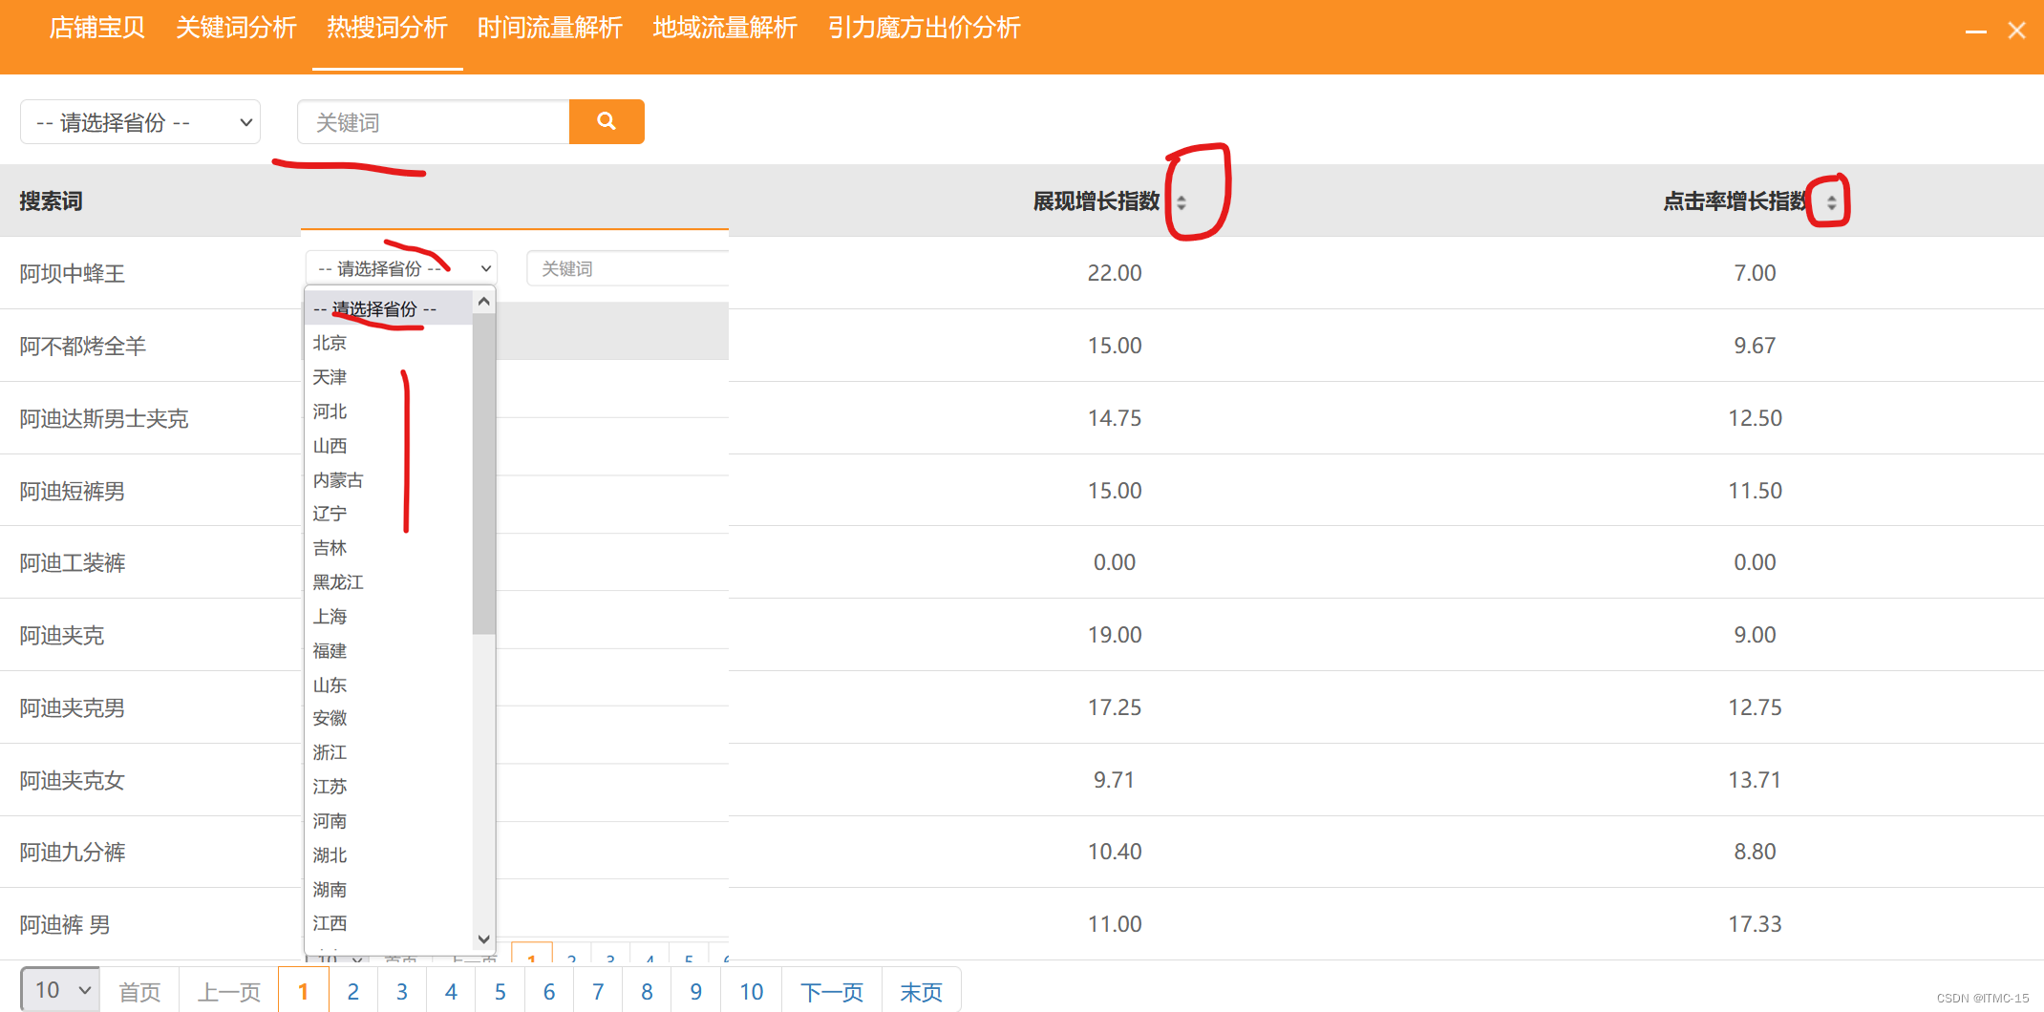
Task: Go to 引力魔方出价分析 tab
Action: click(x=924, y=29)
